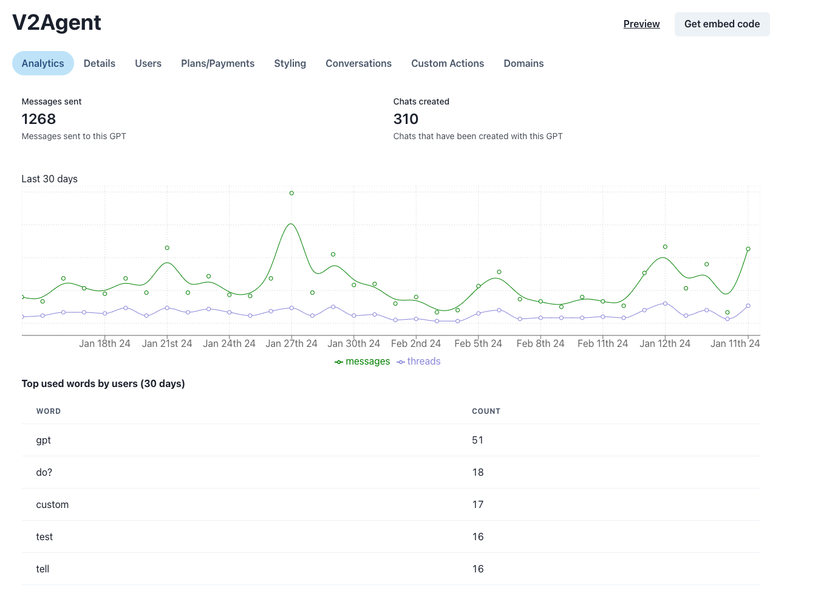This screenshot has height=590, width=832.
Task: Click the Jan 12th 24 axis label
Action: (665, 343)
